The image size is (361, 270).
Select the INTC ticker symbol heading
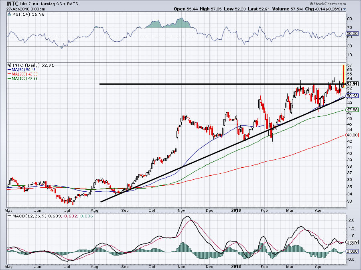pyautogui.click(x=12, y=4)
